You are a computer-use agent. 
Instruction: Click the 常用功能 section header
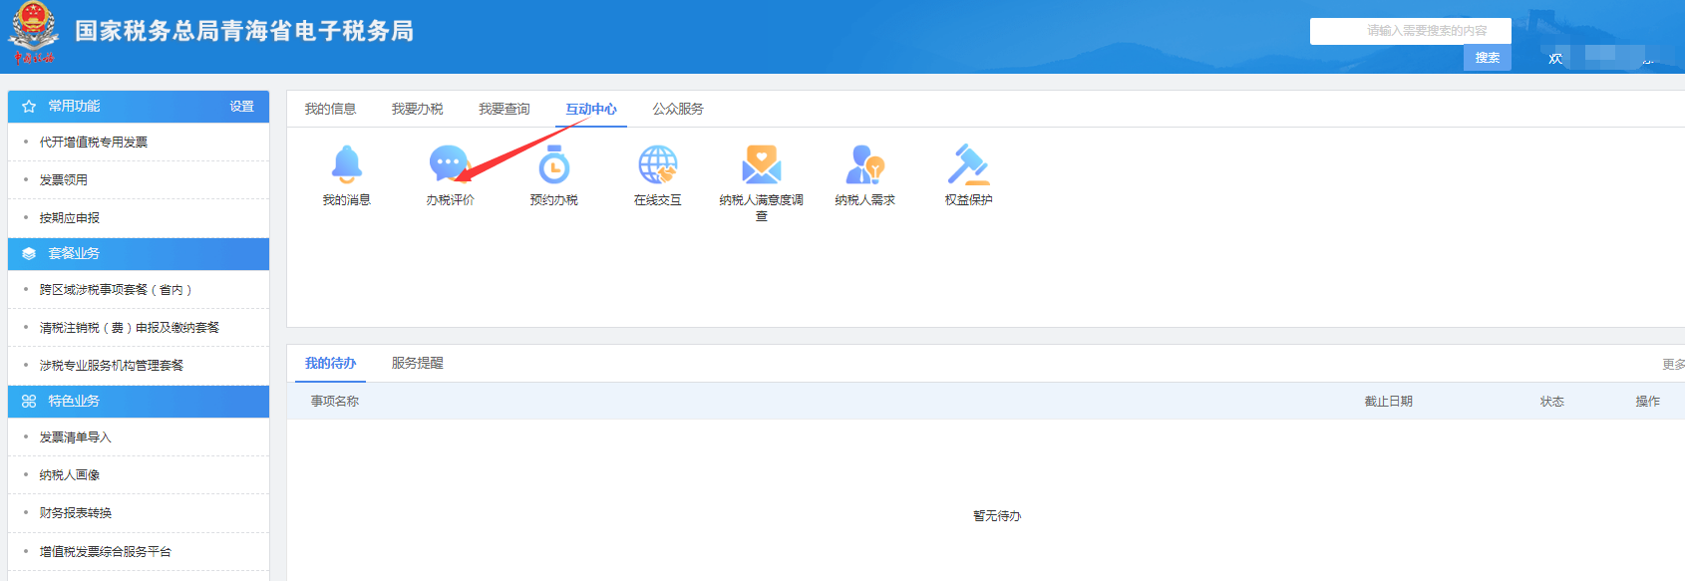pos(139,107)
